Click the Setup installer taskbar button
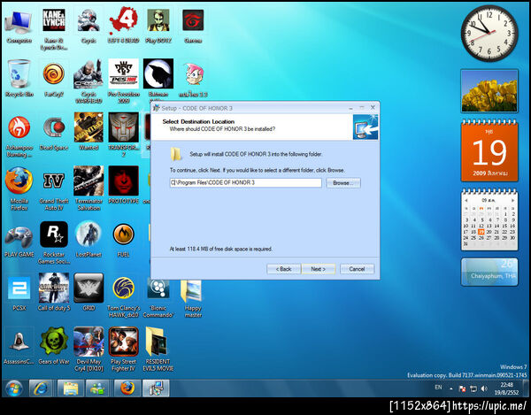531x415 pixels. coord(156,388)
